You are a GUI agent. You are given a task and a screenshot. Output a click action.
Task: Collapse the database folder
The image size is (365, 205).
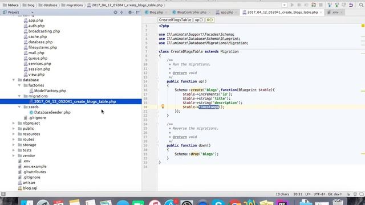coord(14,80)
